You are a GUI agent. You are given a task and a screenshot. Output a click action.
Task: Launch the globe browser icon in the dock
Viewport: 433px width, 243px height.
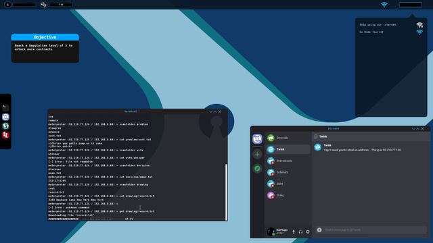(x=5, y=126)
